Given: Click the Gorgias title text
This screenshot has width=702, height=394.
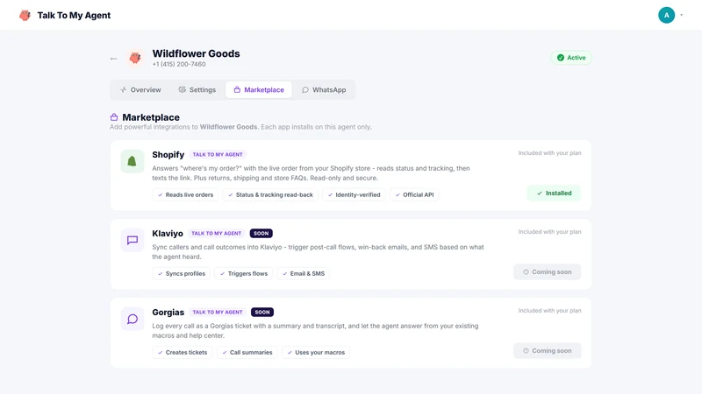Looking at the screenshot, I should point(168,313).
